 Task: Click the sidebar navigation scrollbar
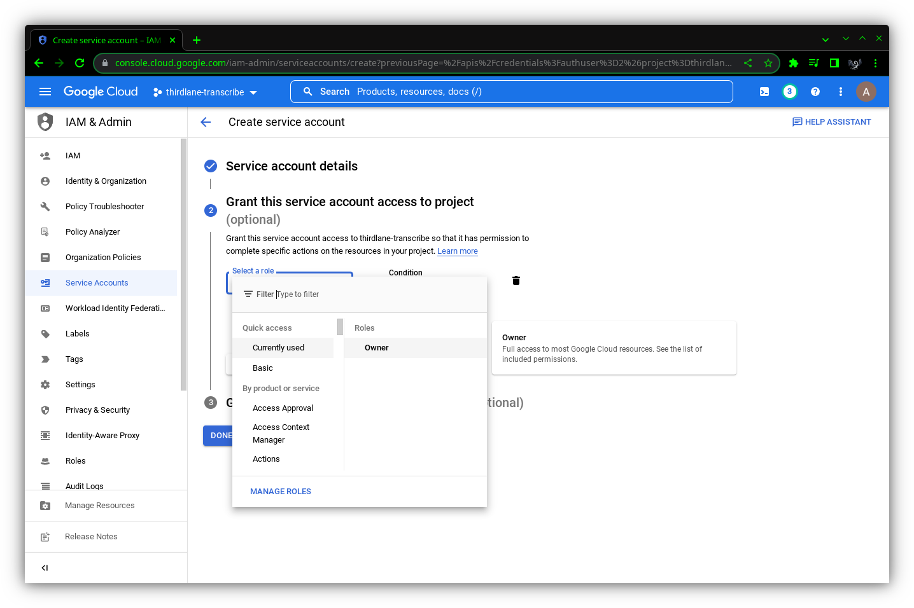point(183,264)
